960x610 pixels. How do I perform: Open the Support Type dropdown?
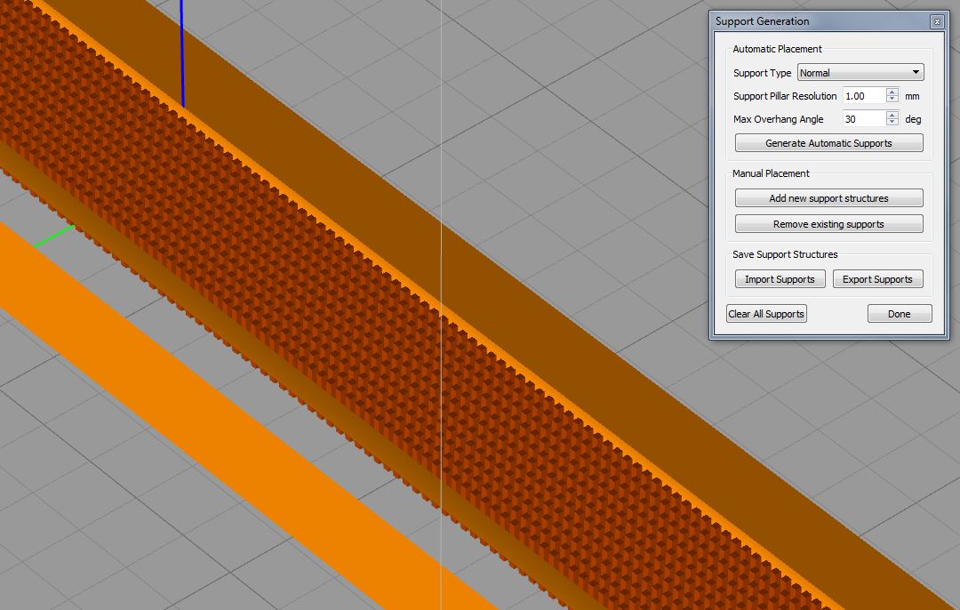[x=860, y=72]
